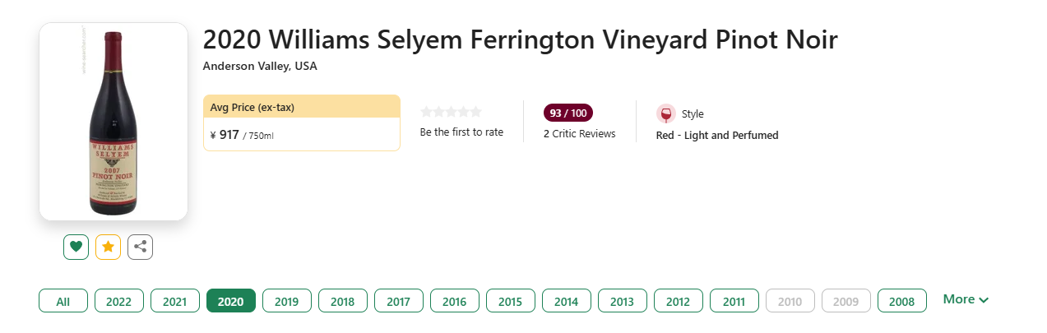Open the 2 Critic Reviews link
Image resolution: width=1047 pixels, height=333 pixels.
coord(580,134)
